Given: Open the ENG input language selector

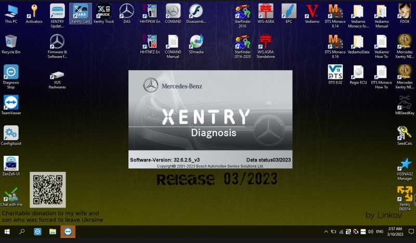Looking at the screenshot, I should (x=380, y=232).
